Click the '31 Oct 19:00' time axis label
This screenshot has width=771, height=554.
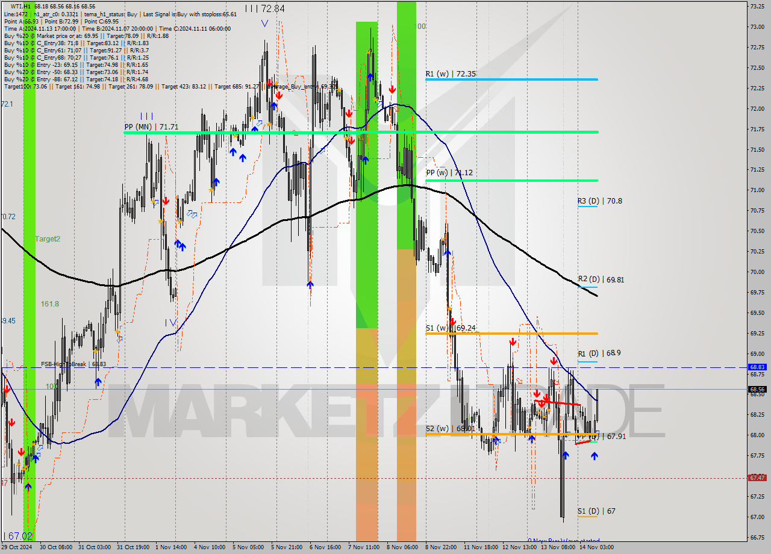click(x=133, y=547)
